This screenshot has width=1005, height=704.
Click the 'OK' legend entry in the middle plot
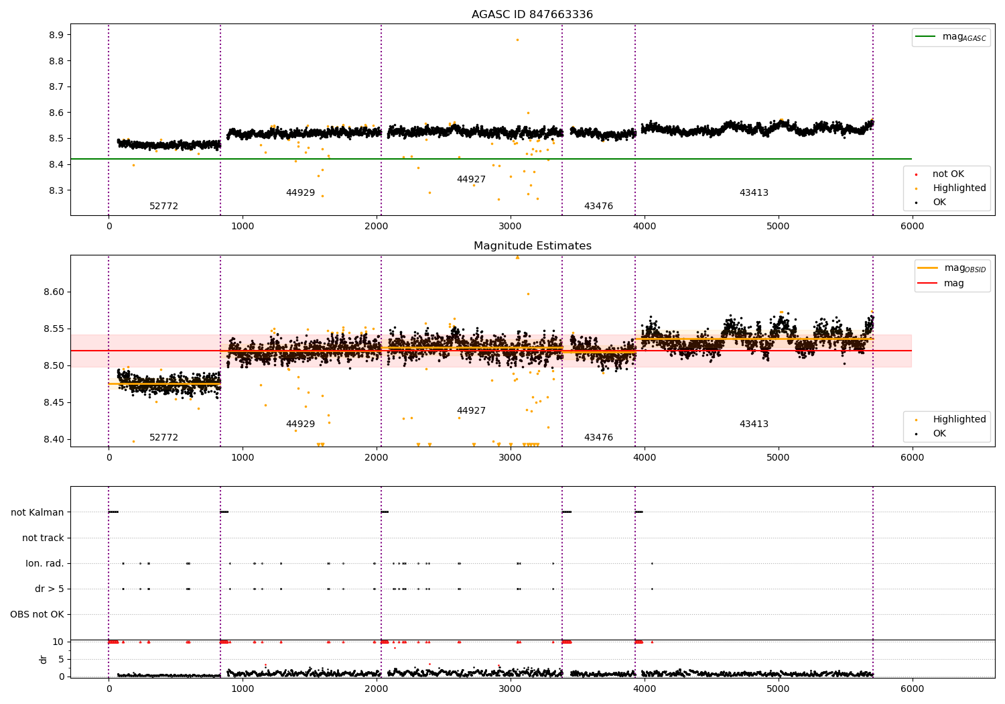point(939,434)
